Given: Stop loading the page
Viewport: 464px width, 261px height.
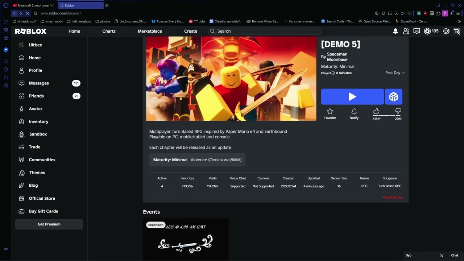Looking at the screenshot, I should (x=27, y=13).
